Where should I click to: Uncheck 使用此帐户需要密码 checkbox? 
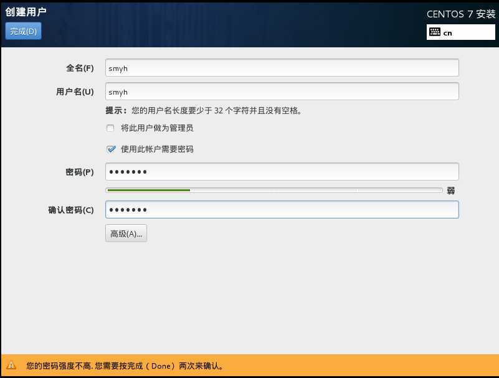click(111, 149)
